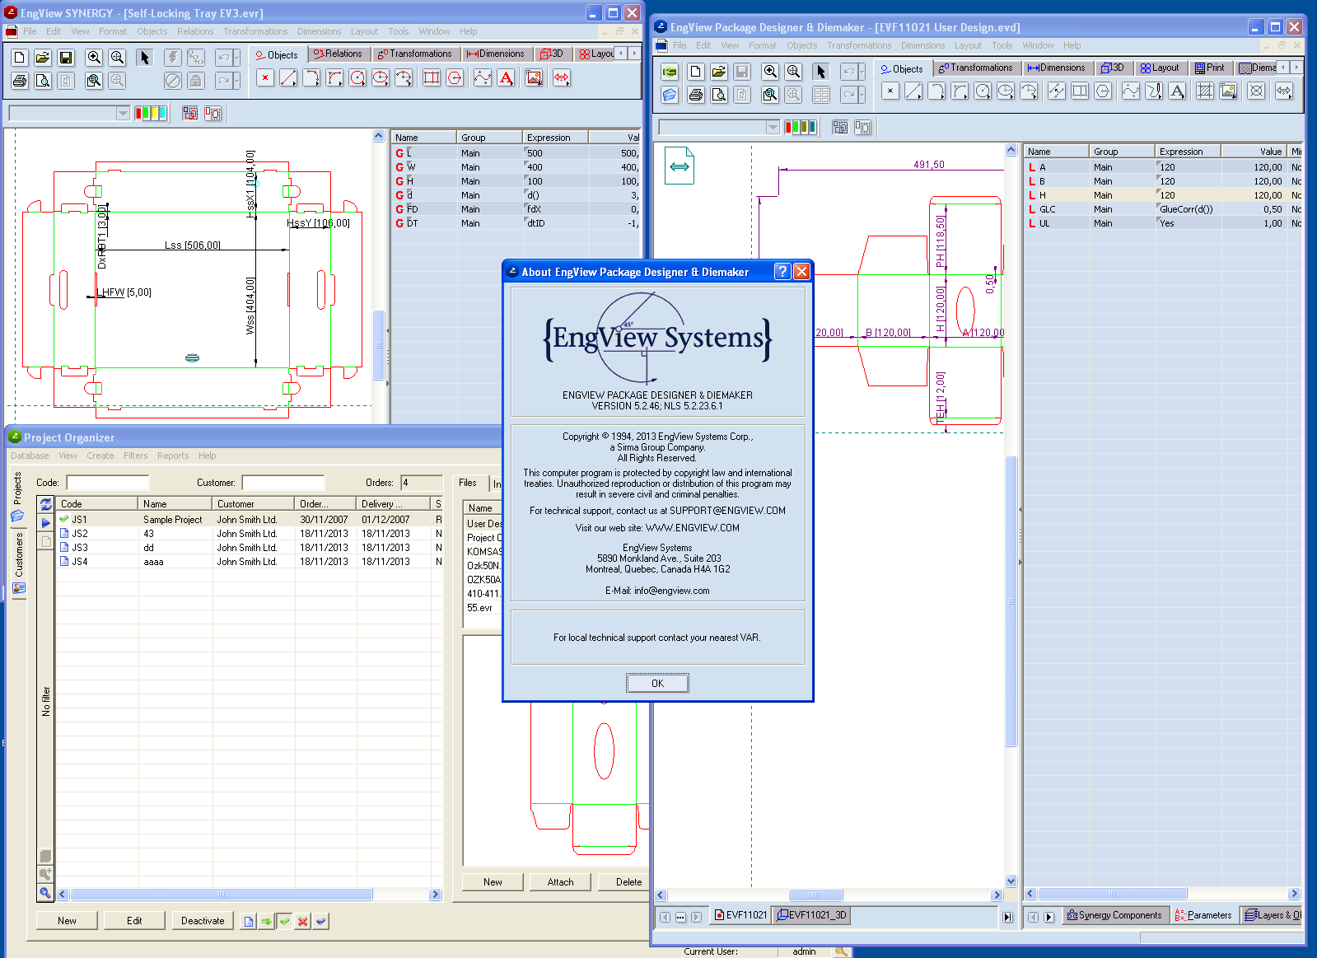
Task: Insert picture tool in Synergy Objects toolbar
Action: [534, 78]
